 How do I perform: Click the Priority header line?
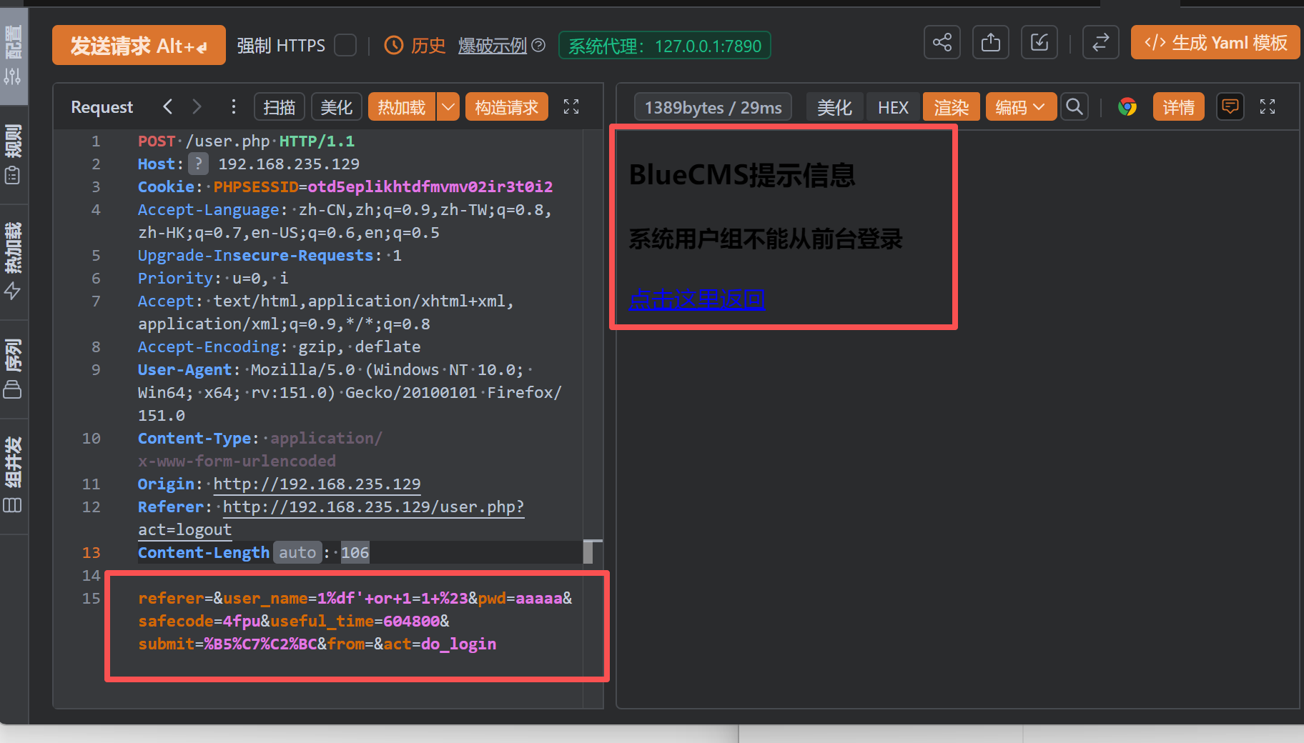(213, 278)
